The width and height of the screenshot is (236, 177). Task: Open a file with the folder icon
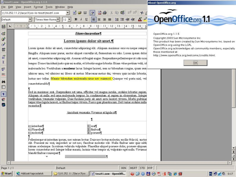pyautogui.click(x=80, y=13)
